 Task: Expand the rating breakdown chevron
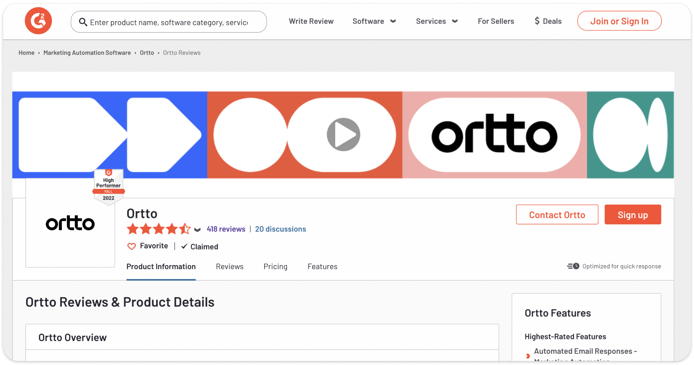(197, 230)
